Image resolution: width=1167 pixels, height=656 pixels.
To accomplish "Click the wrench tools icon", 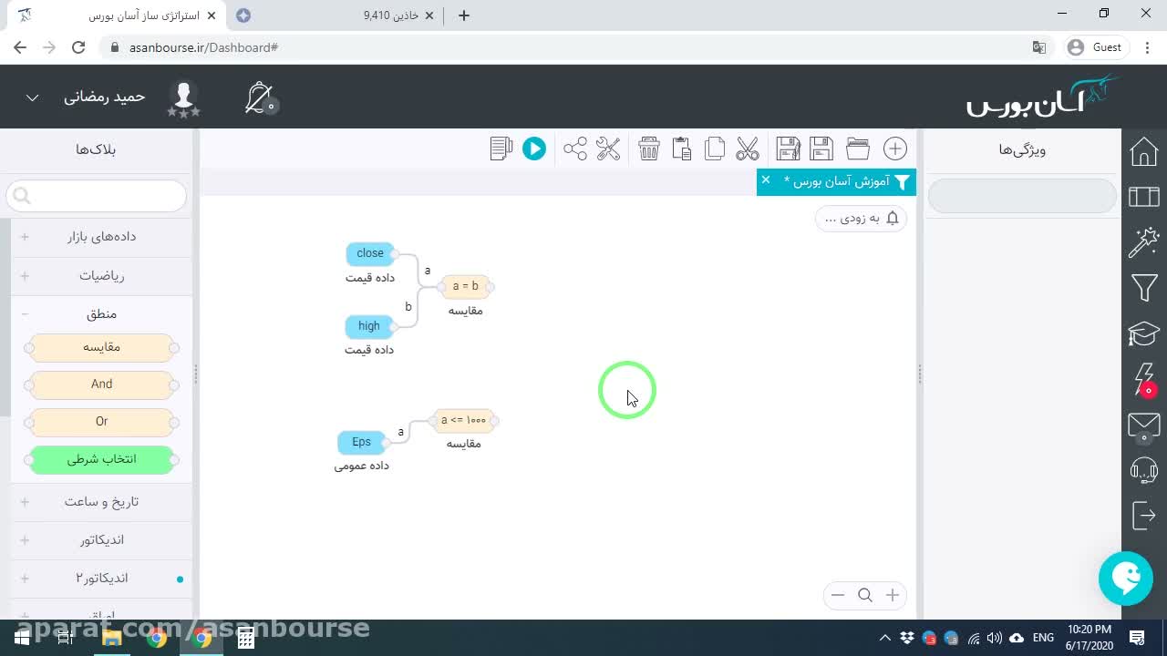I will (608, 149).
